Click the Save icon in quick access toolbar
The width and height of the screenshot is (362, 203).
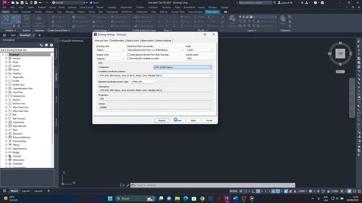tap(22, 2)
